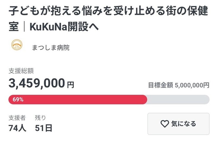
Task: Click the 円 unit beside the total amount
Action: 70,85
